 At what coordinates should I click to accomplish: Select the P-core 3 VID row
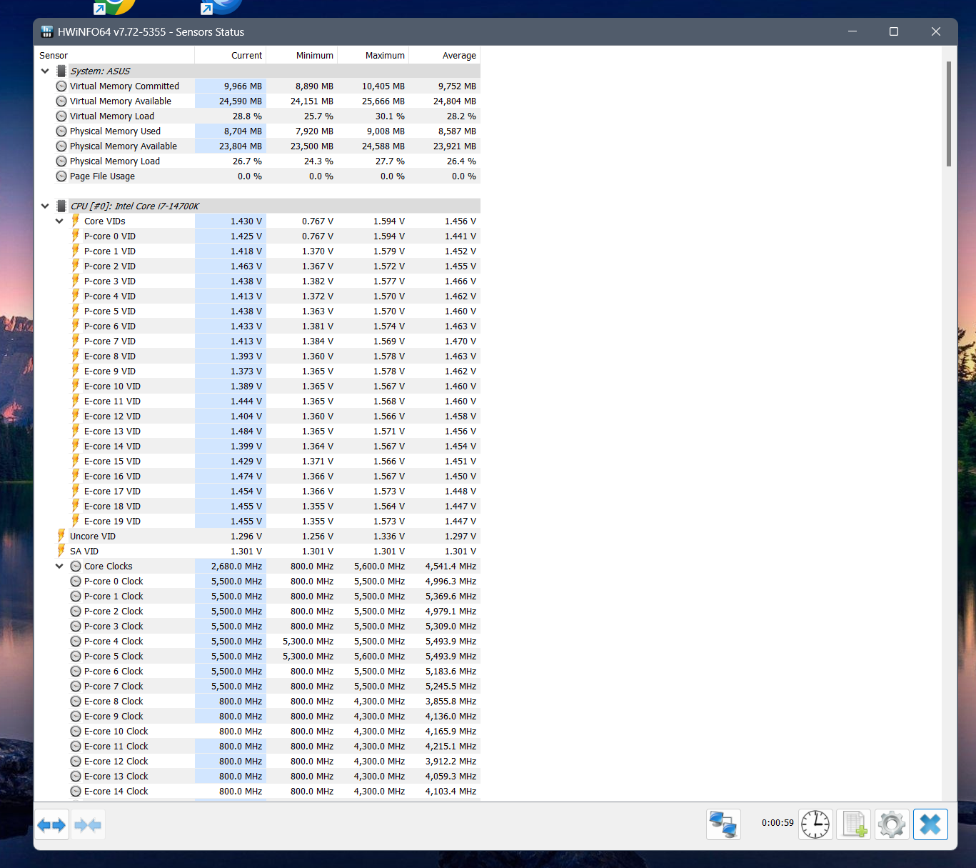coord(257,281)
